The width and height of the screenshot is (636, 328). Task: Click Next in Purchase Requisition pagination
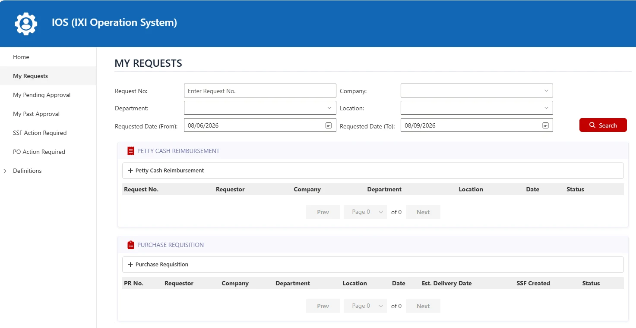pos(423,306)
